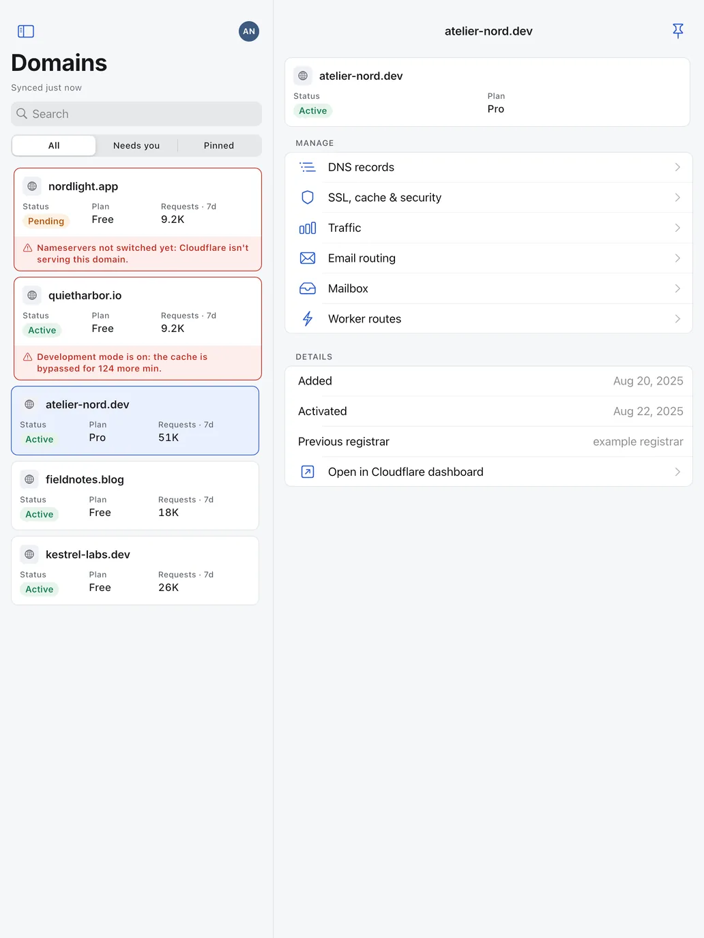The image size is (704, 938).
Task: Click the globe icon beside fieldnotes.blog
Action: click(29, 479)
